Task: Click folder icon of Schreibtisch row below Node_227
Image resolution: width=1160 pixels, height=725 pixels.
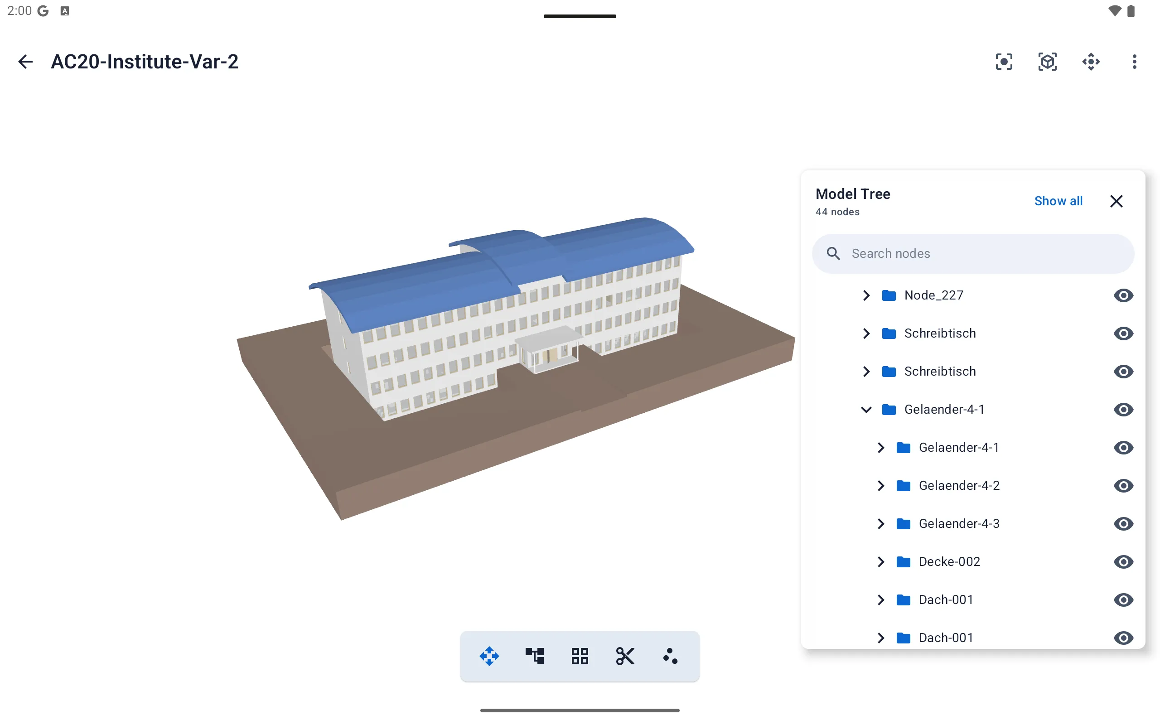Action: click(x=889, y=333)
